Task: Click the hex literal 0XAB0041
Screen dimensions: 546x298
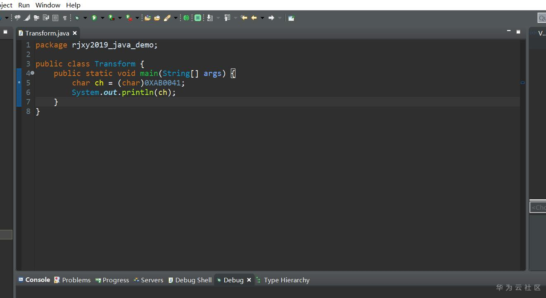Action: click(162, 83)
